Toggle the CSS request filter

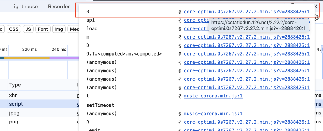pos(14,29)
